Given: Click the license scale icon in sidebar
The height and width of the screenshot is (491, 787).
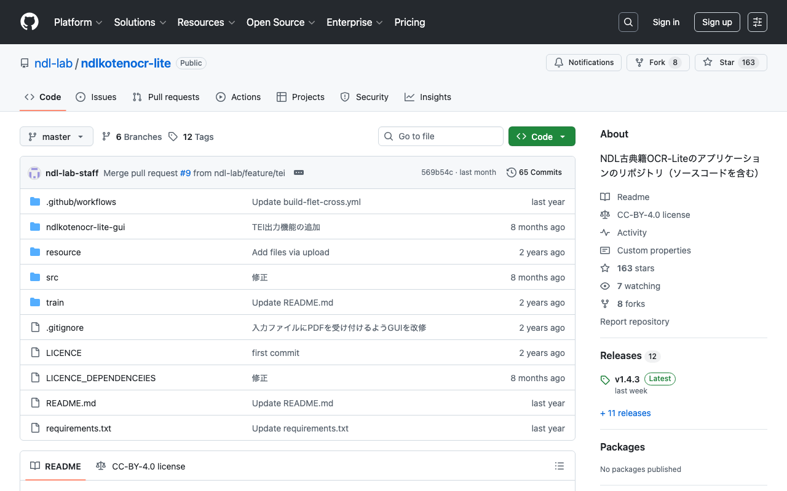Looking at the screenshot, I should pos(606,214).
